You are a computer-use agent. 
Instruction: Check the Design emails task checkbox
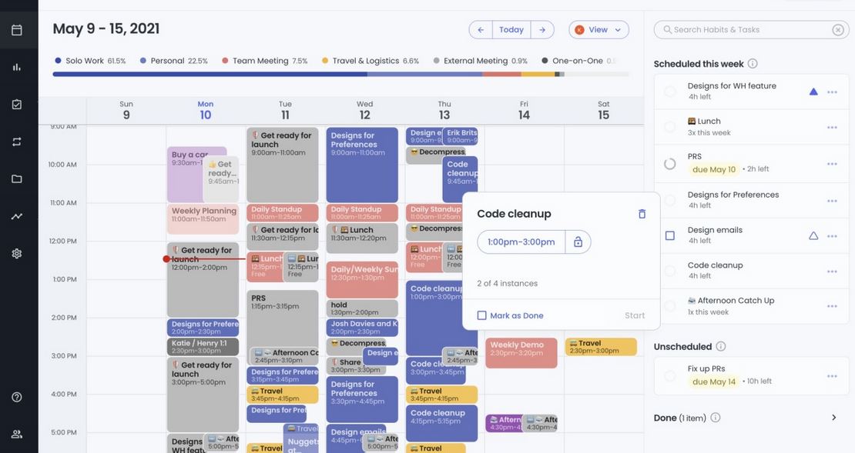pos(670,236)
